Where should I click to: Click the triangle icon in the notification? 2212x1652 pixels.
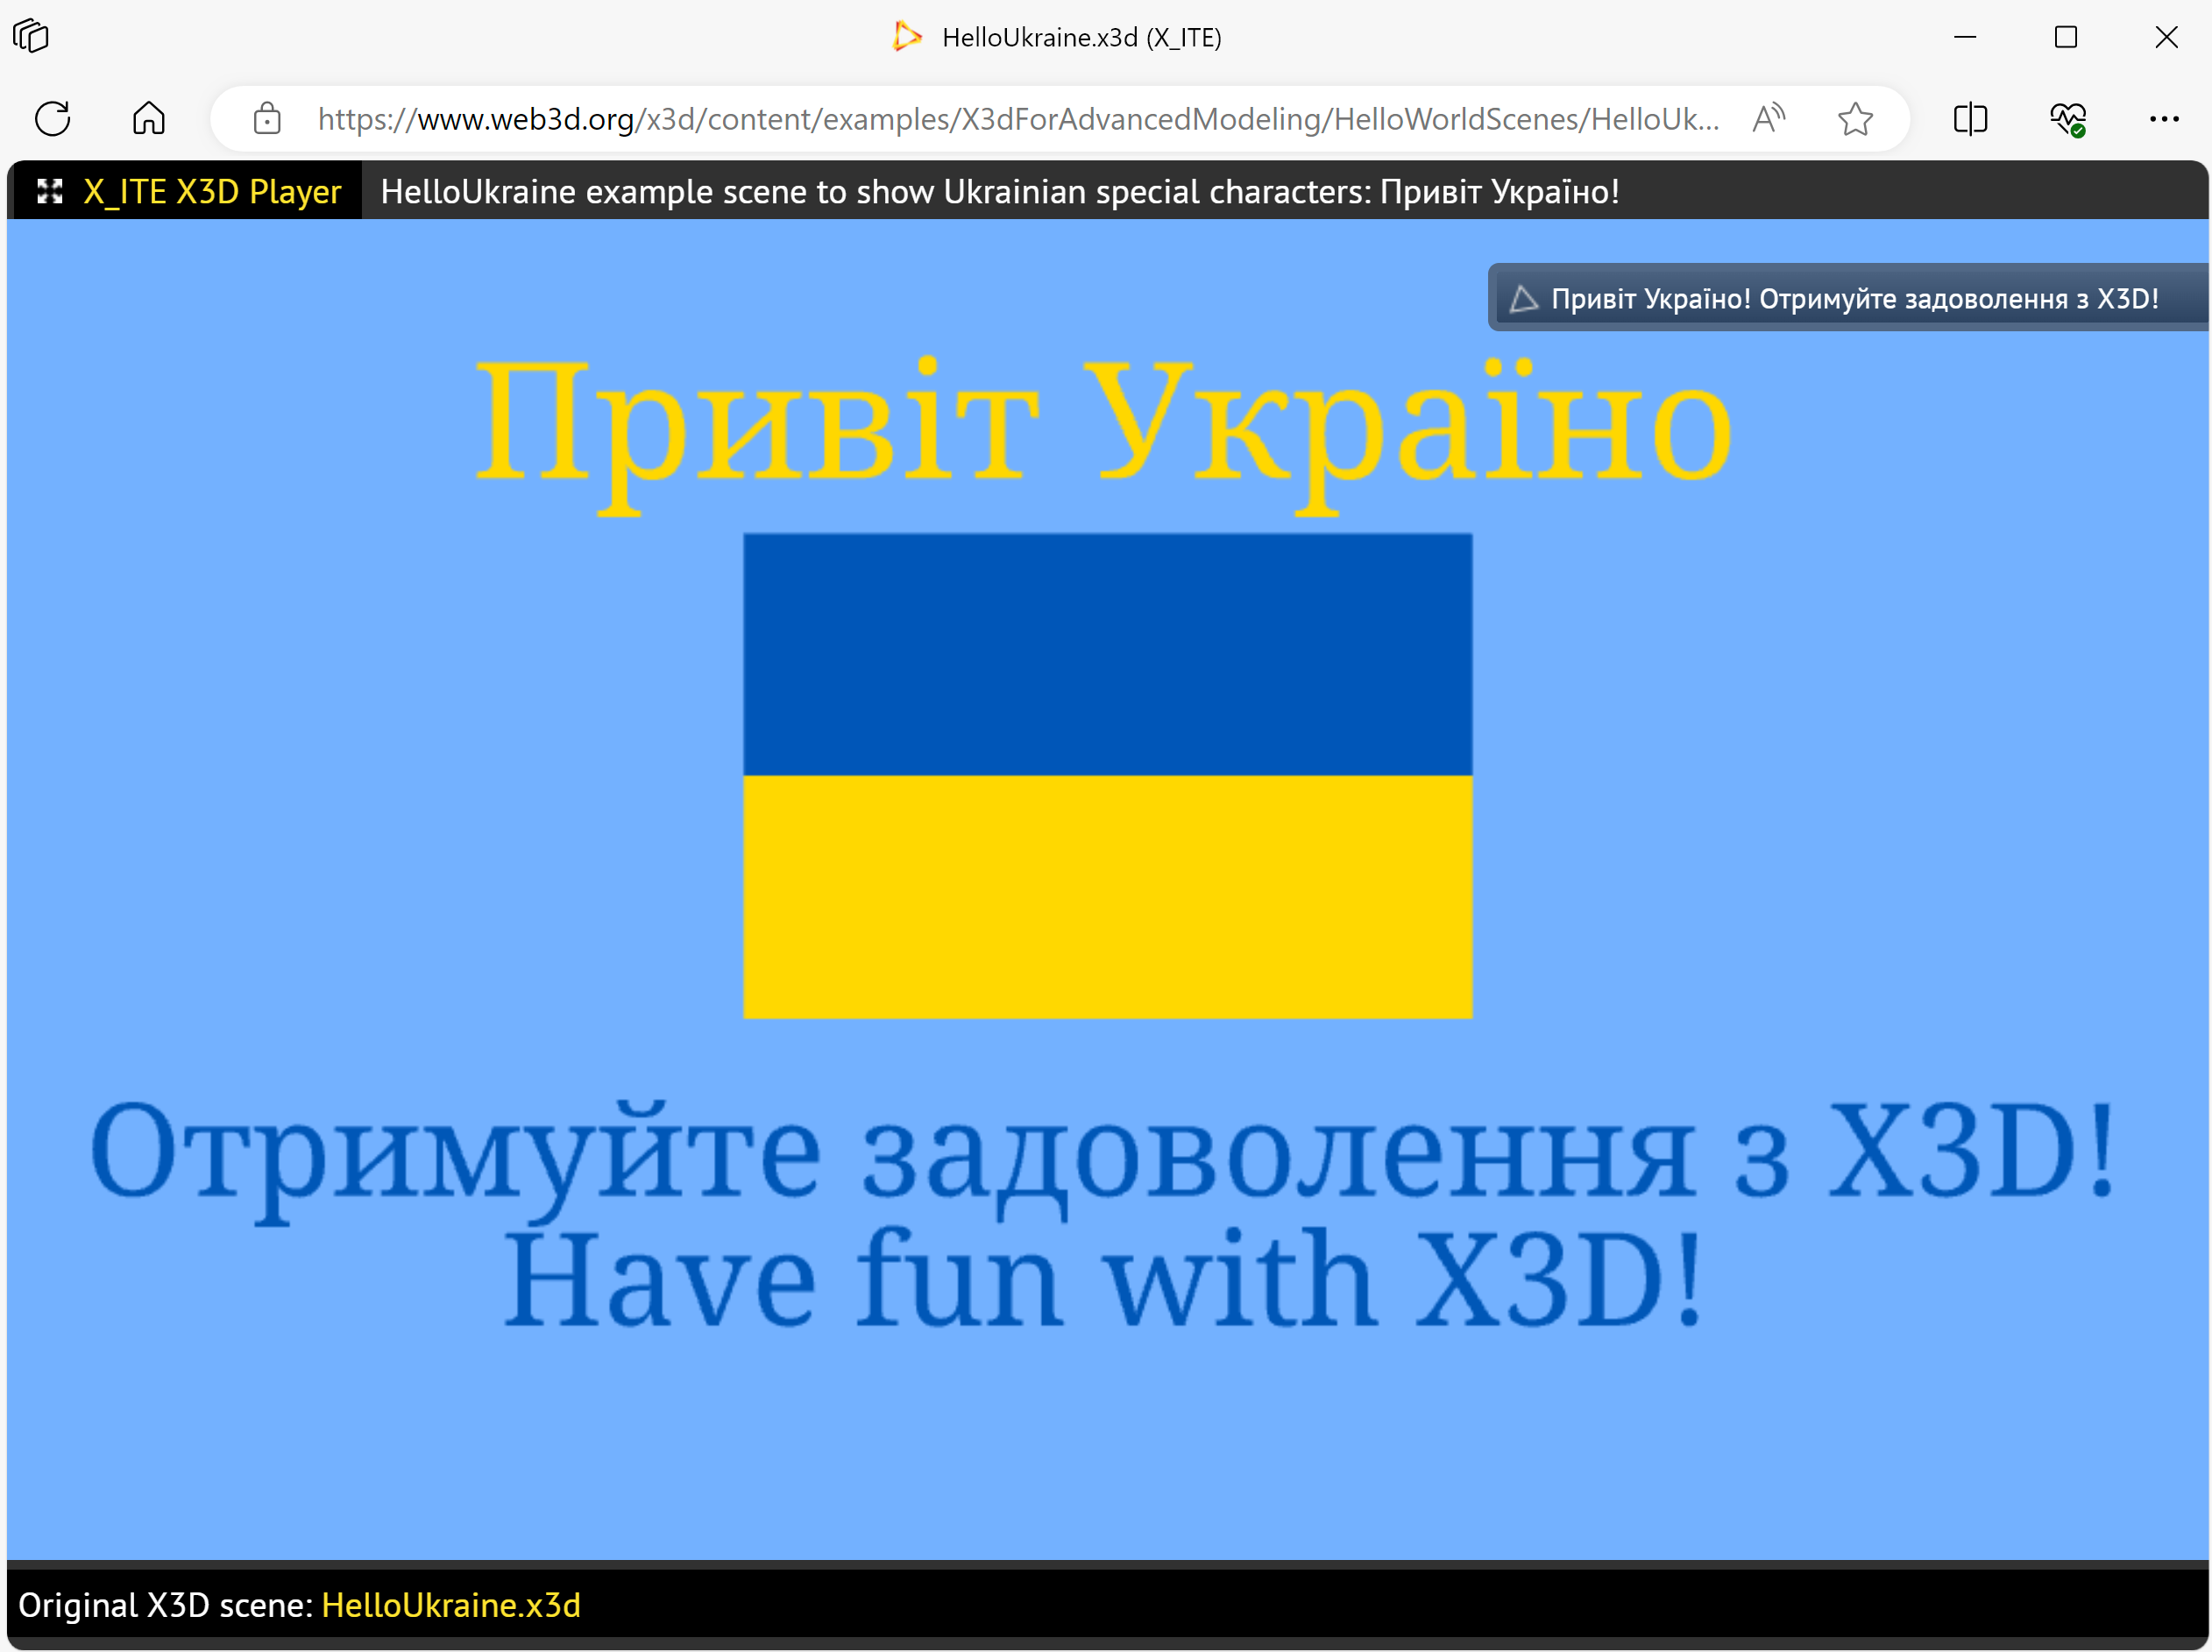[1523, 298]
